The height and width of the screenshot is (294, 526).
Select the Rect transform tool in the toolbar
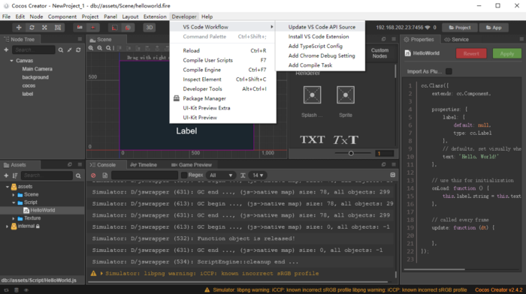(x=58, y=28)
